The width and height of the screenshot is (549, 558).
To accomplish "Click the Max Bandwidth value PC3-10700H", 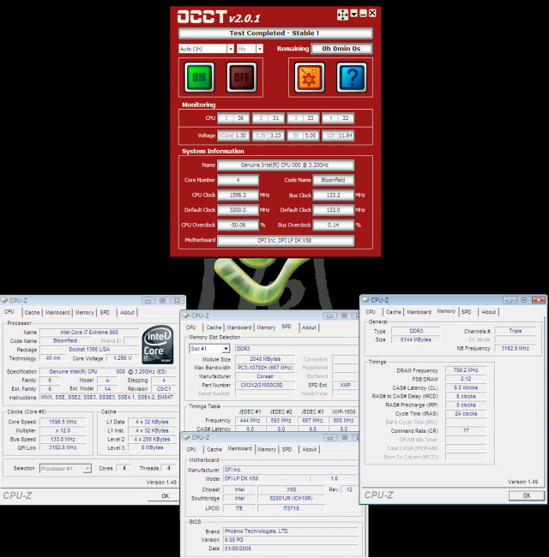I will [265, 368].
